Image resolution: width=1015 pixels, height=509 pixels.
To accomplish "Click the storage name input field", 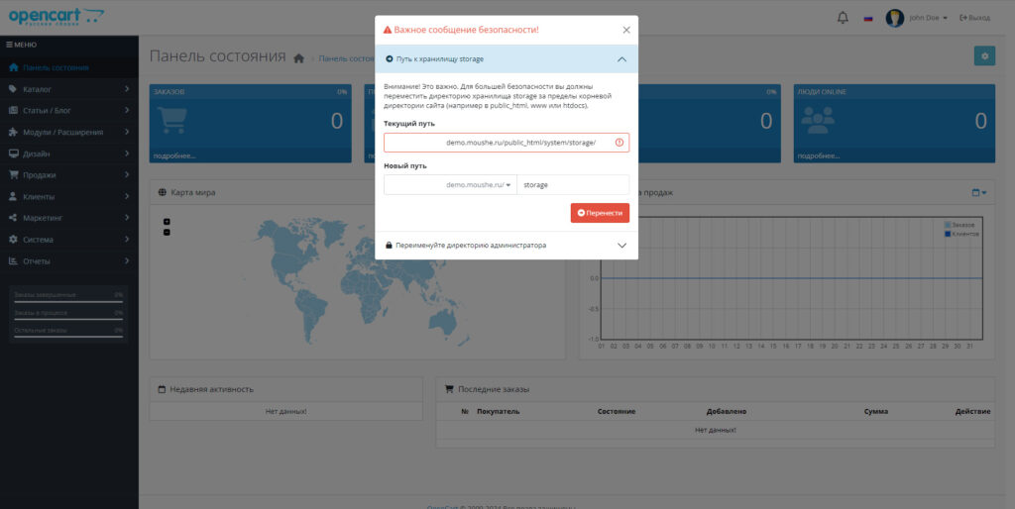I will tap(573, 185).
